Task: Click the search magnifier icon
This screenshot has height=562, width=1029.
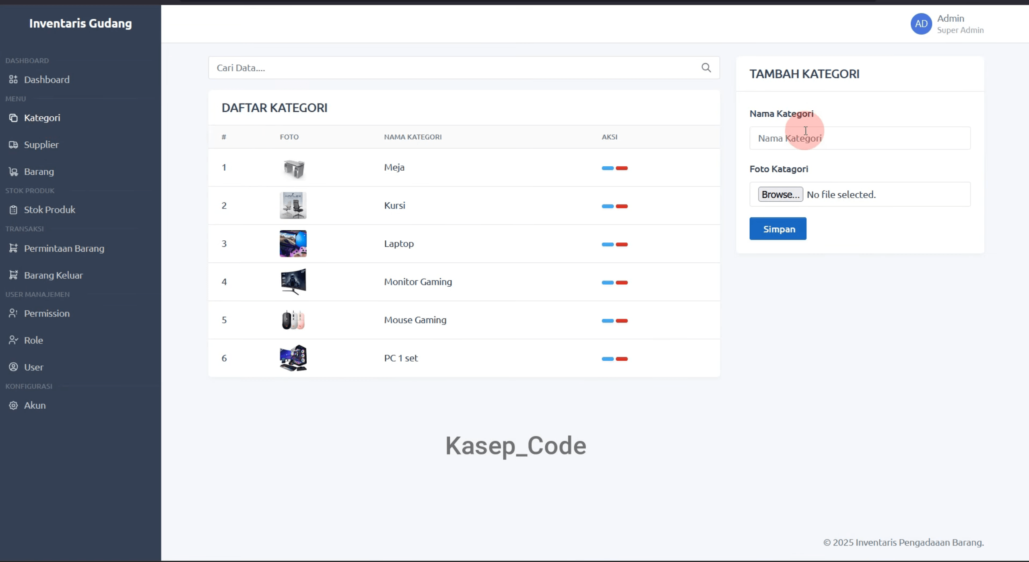Action: click(x=706, y=68)
